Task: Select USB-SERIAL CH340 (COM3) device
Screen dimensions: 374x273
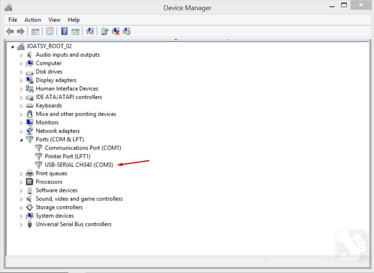Action: point(79,165)
